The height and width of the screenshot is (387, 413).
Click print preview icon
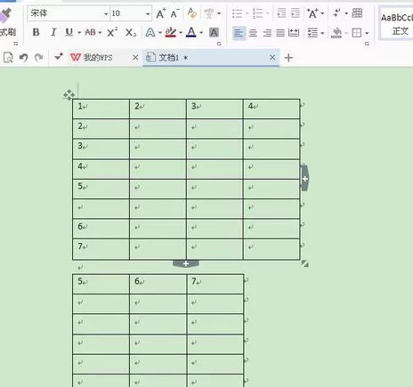pos(8,57)
